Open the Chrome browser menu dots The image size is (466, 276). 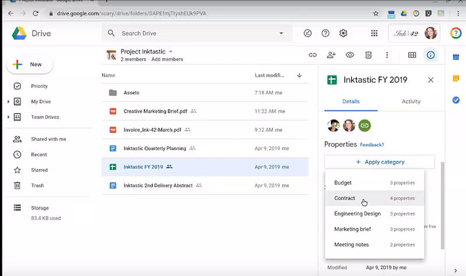coord(458,13)
